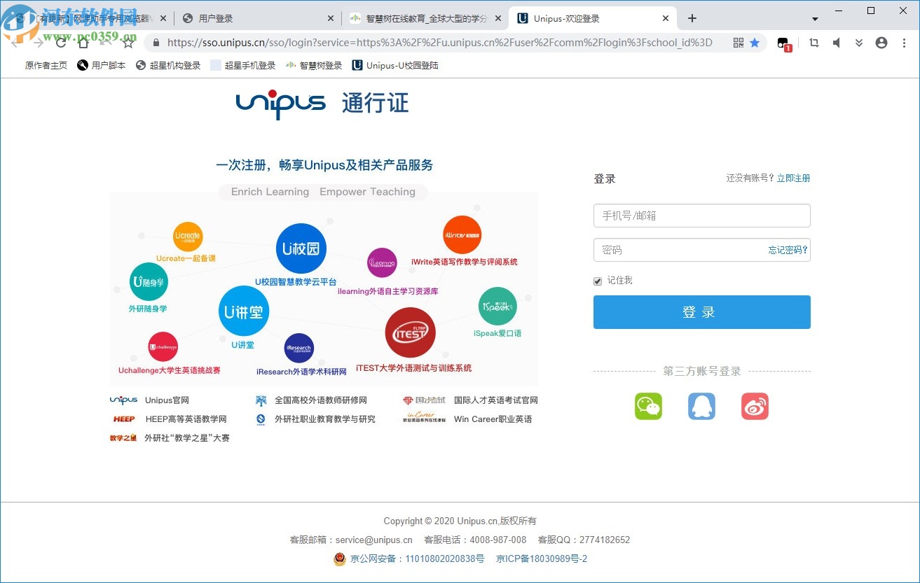This screenshot has height=583, width=920.
Task: Click the 手机号/邮箱 input field
Action: pos(701,216)
